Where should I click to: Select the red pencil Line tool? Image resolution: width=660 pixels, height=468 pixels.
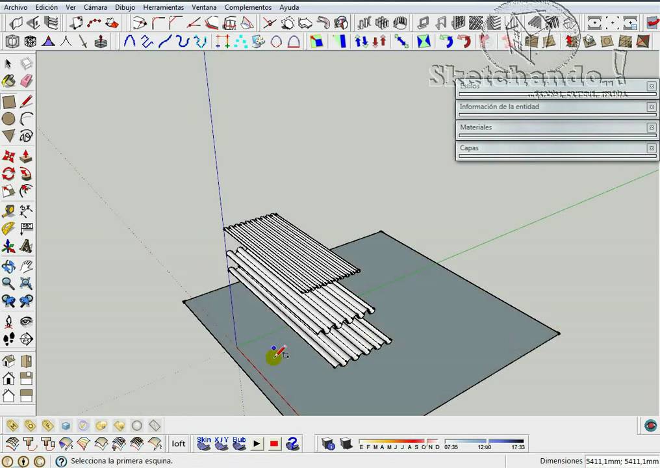pyautogui.click(x=26, y=101)
